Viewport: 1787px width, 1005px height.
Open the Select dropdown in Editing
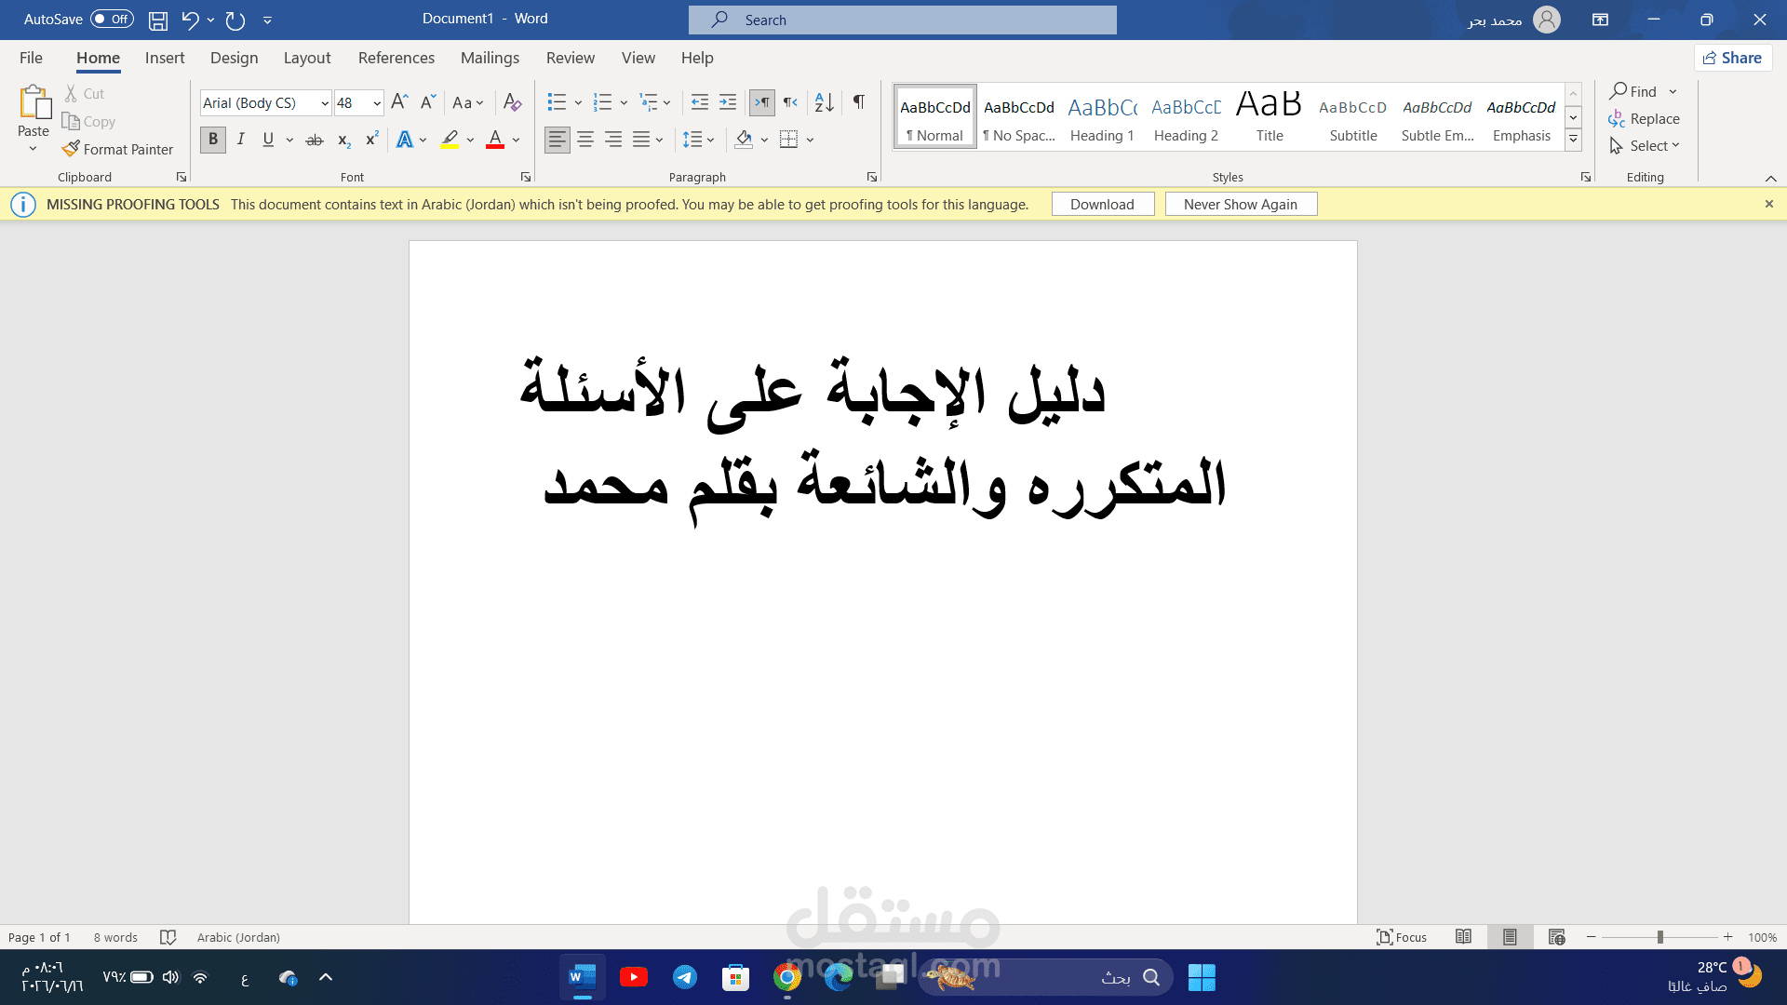1645,146
